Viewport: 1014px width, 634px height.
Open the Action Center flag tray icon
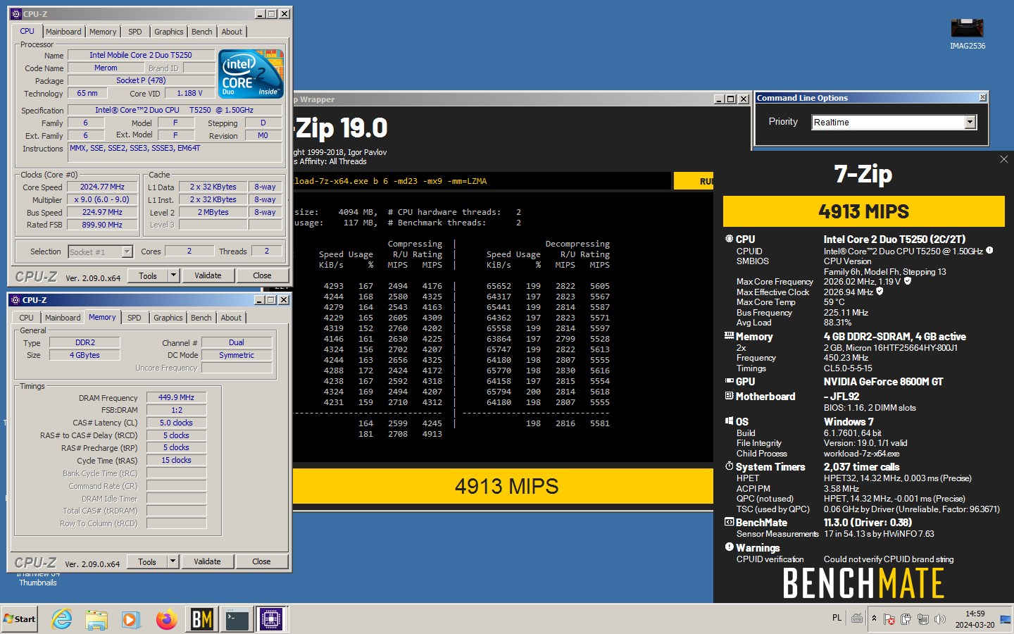tap(889, 619)
